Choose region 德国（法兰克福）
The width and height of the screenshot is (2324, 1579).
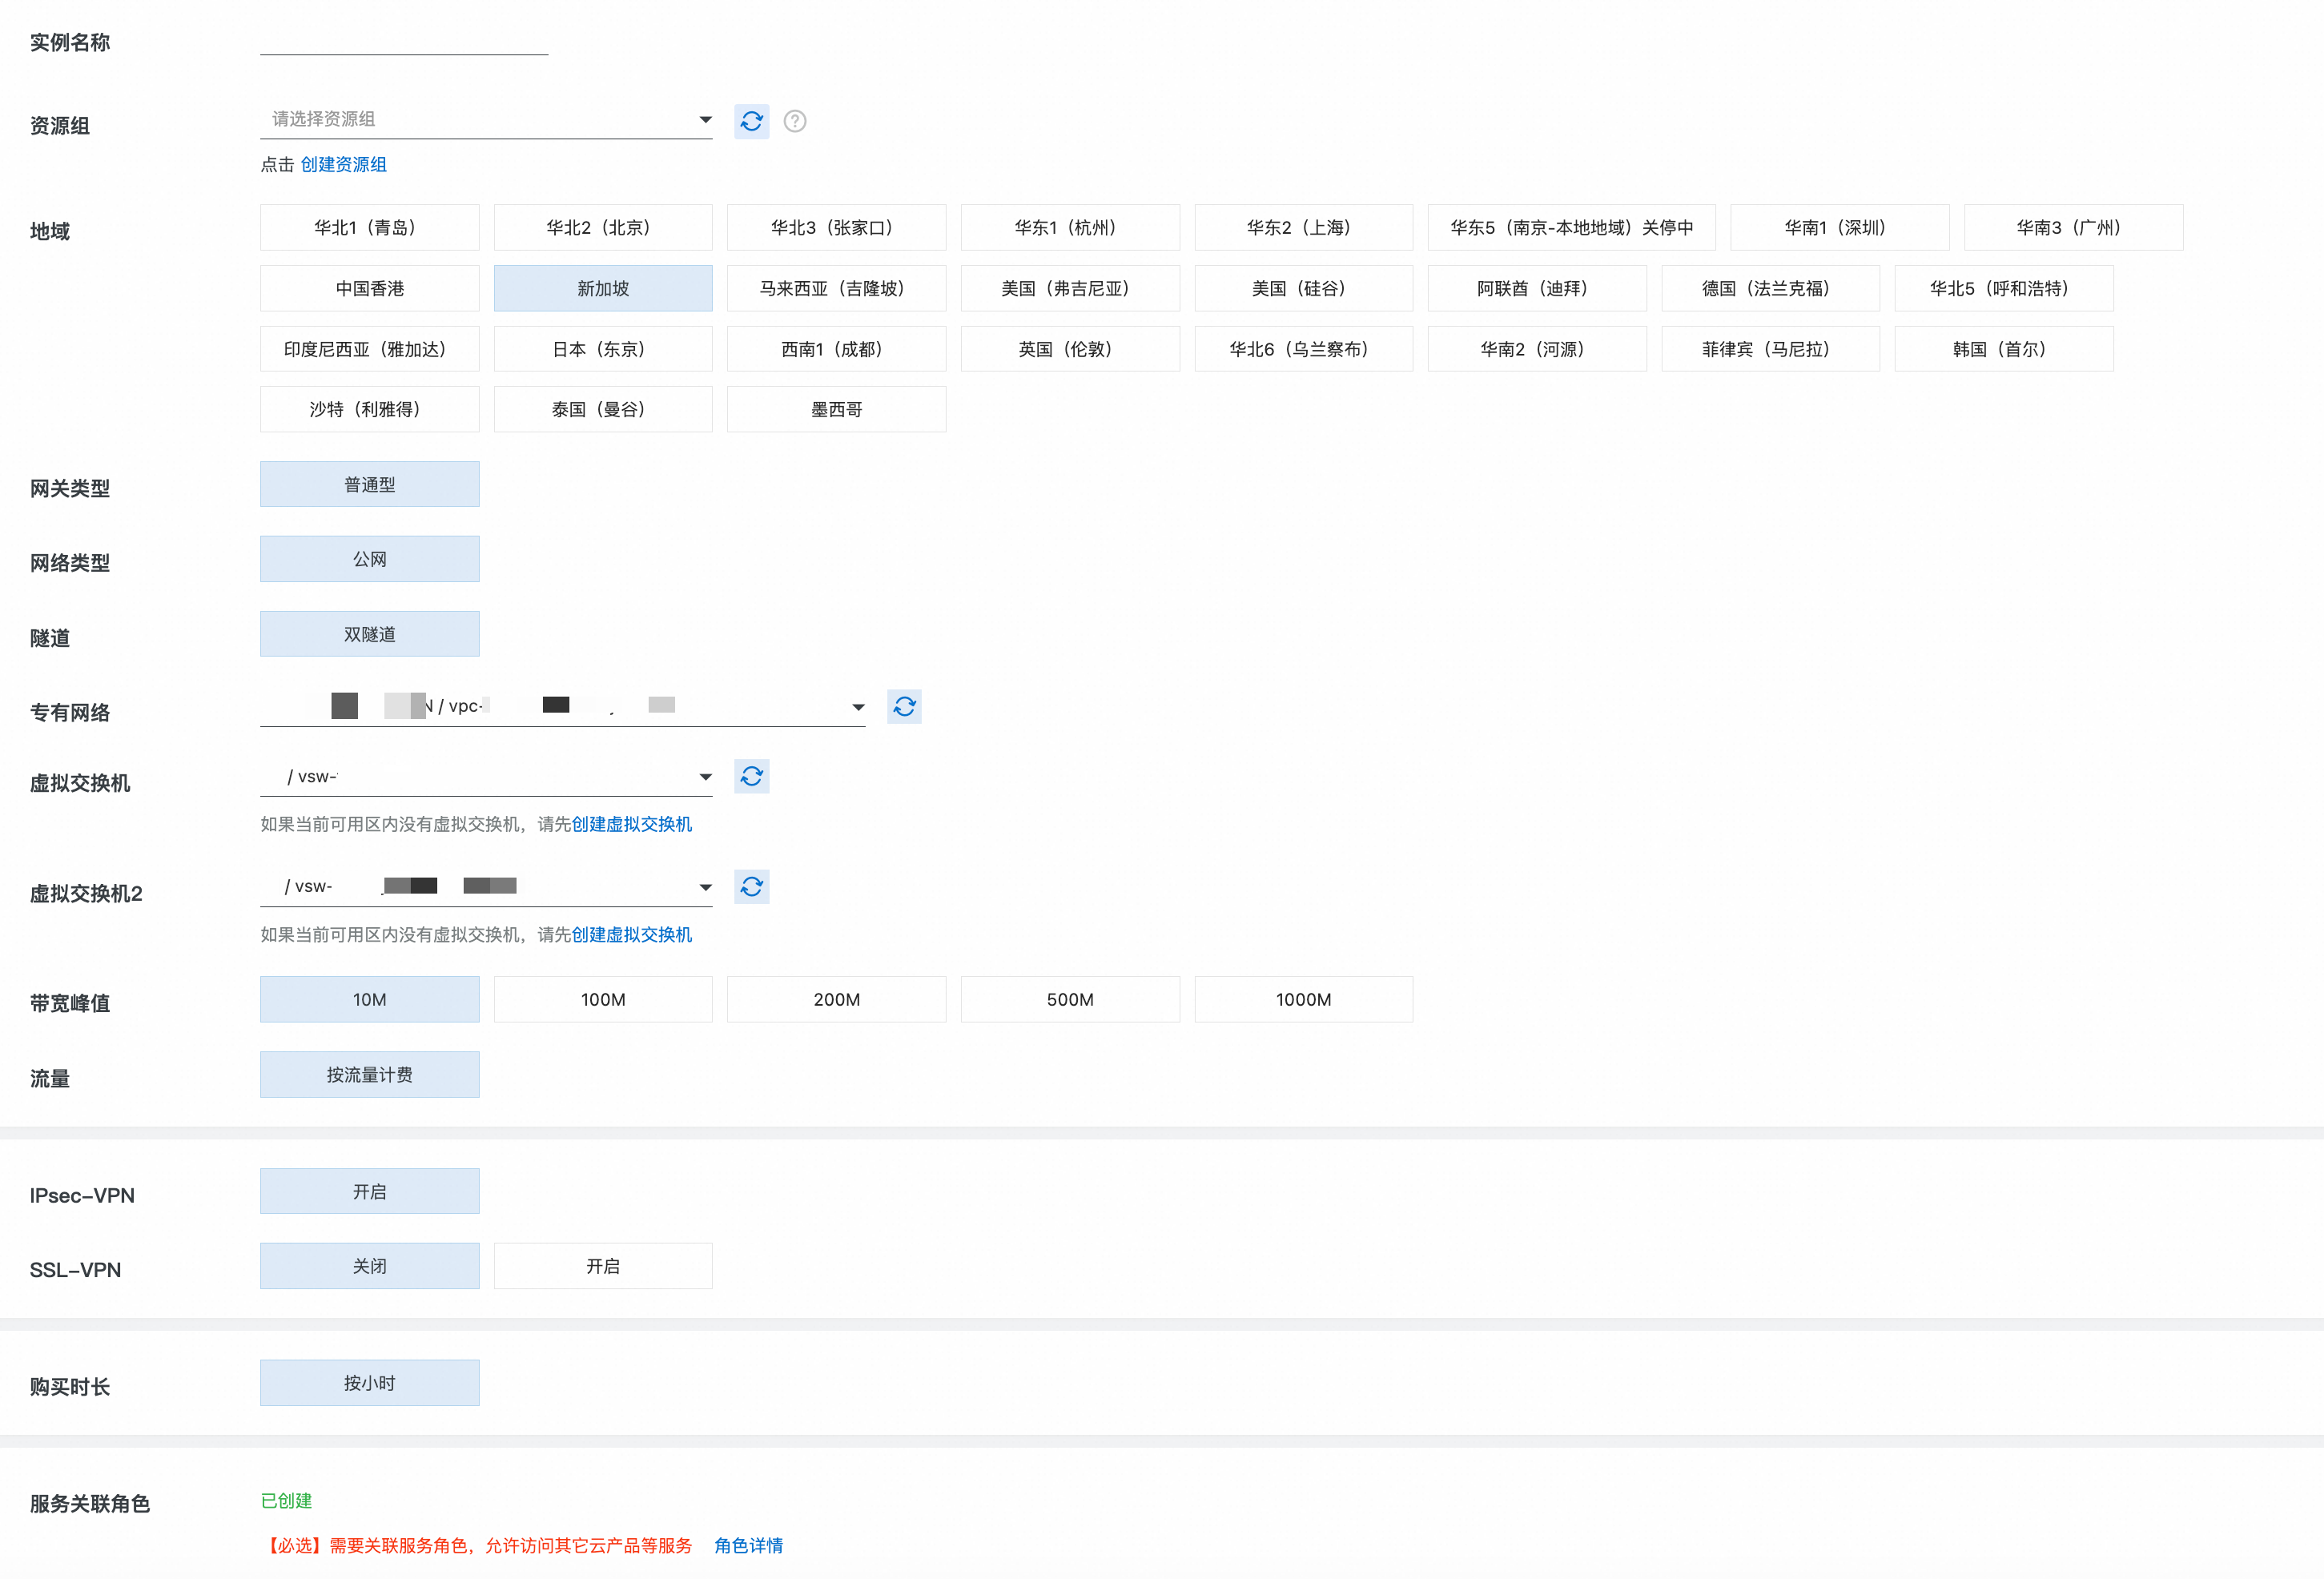point(1770,289)
